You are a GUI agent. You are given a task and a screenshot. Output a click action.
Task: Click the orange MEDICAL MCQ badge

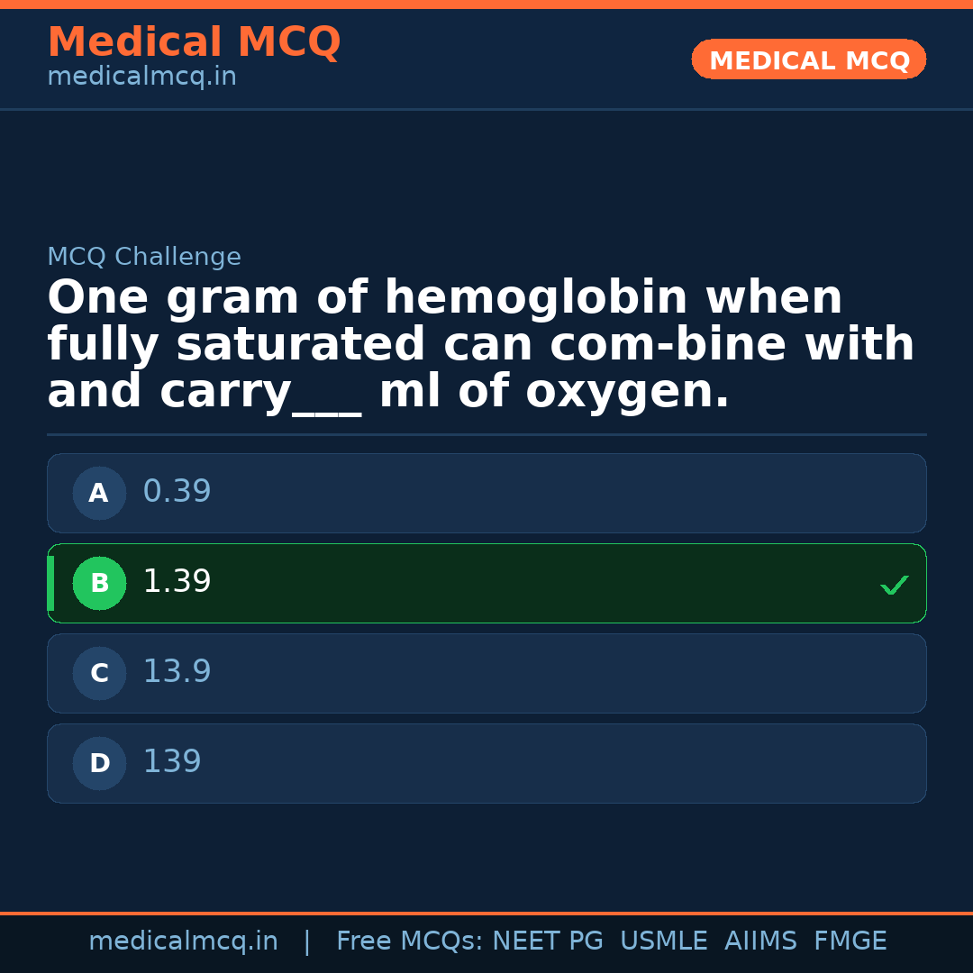click(808, 60)
